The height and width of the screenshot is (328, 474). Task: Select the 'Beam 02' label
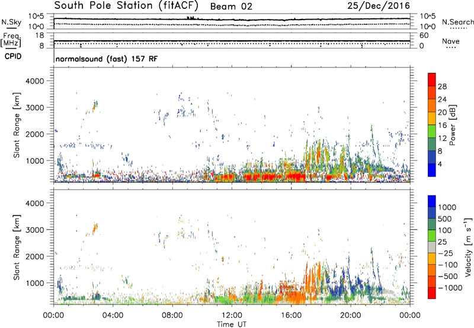pyautogui.click(x=231, y=7)
